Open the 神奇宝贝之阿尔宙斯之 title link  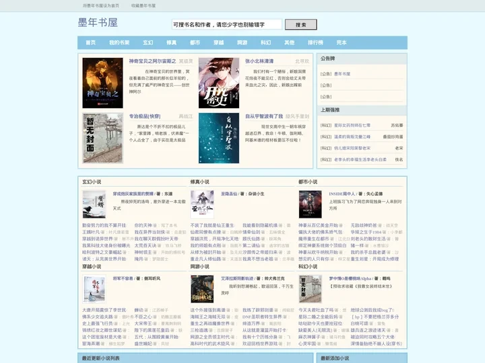click(x=152, y=61)
